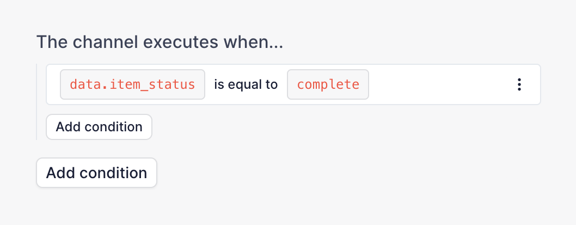Image resolution: width=576 pixels, height=225 pixels.
Task: Click the larger Add condition button
Action: 96,173
